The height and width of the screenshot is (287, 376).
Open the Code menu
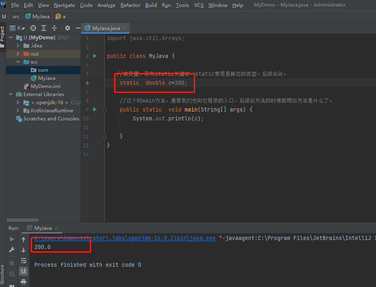click(x=86, y=5)
